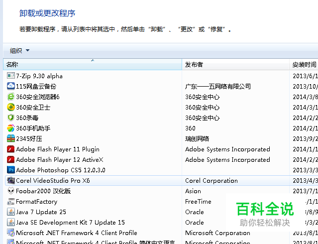
Task: Click publisher Corel Corporation
Action: tap(212, 181)
